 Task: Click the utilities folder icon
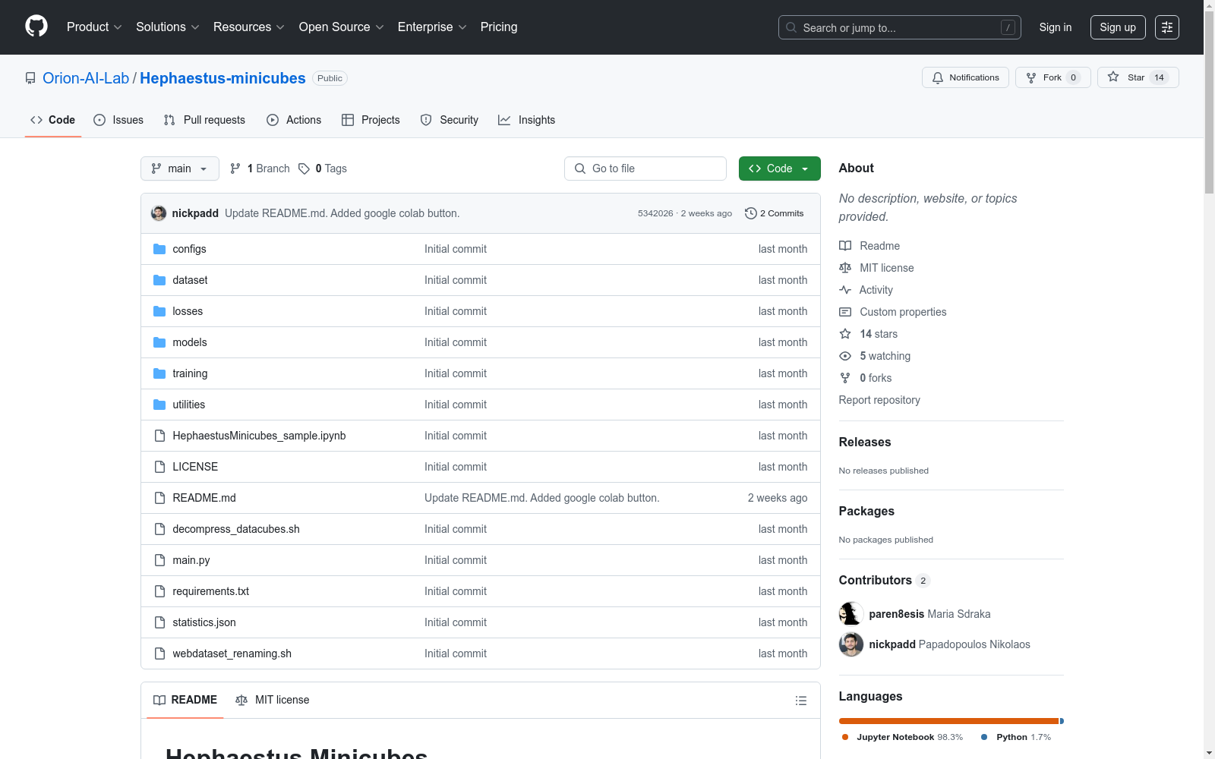[x=159, y=405]
